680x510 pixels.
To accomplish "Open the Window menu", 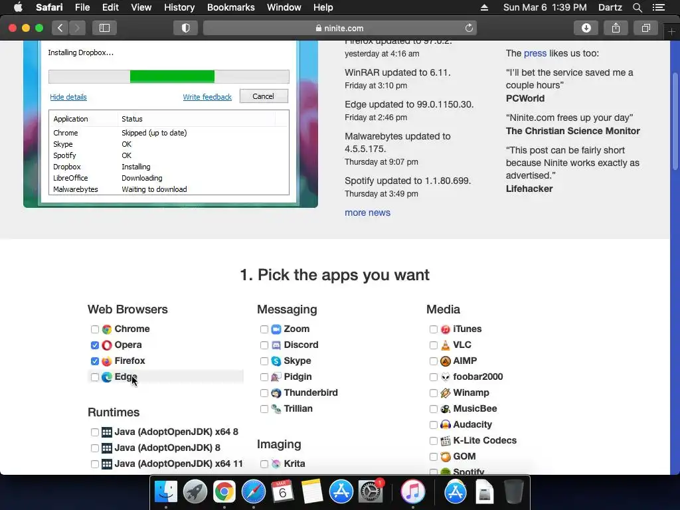I will click(284, 7).
